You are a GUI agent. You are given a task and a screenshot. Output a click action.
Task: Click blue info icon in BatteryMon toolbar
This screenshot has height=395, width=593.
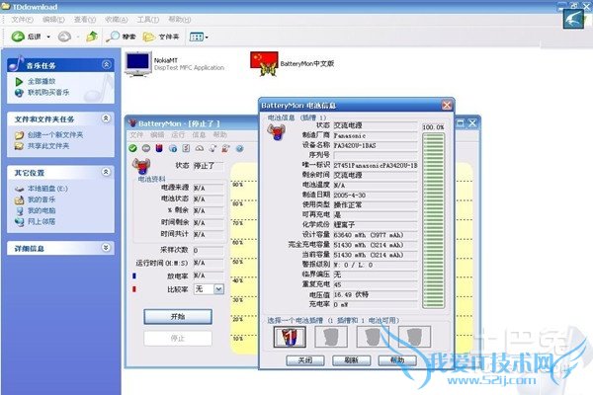click(173, 148)
